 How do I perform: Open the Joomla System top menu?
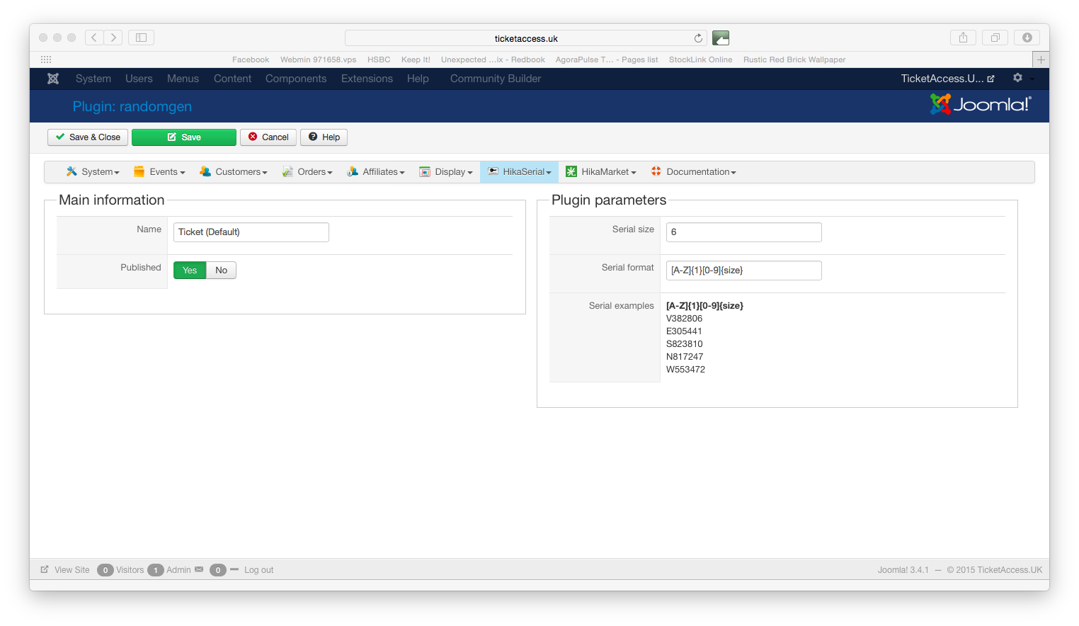click(93, 79)
